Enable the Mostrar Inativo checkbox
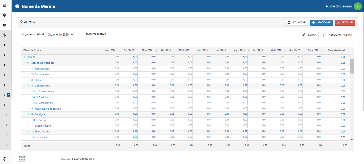 point(84,34)
